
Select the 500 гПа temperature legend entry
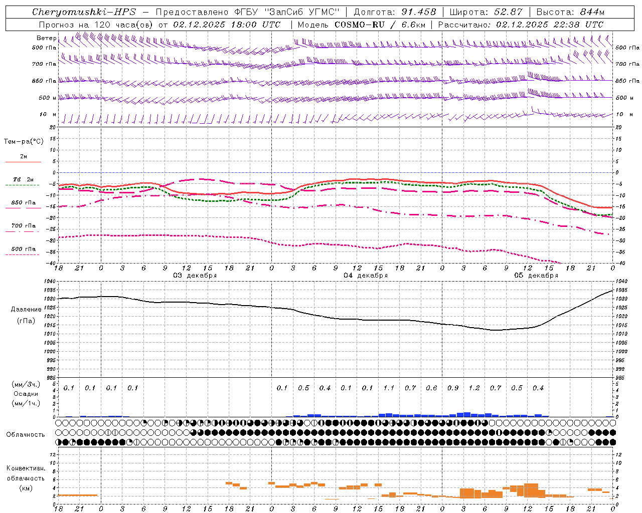pos(24,249)
